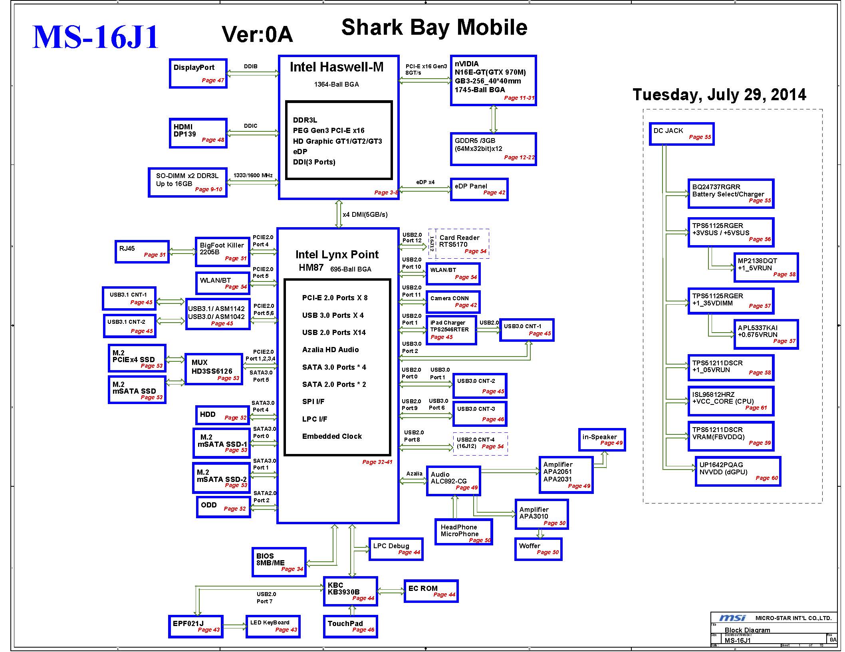Select the Camera CONN block
Image resolution: width=845 pixels, height=652 pixels.
coord(453,302)
